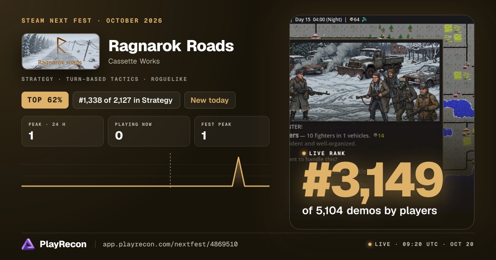Click the ROGUELIKE genre tag
Viewport: 496px width, 260px height.
(169, 79)
